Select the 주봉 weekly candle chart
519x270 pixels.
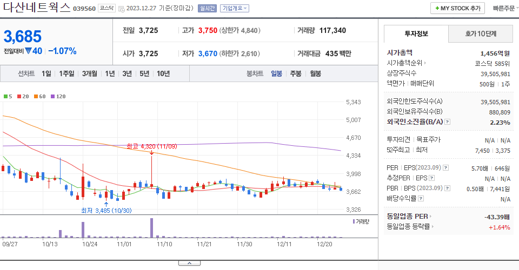coord(296,73)
